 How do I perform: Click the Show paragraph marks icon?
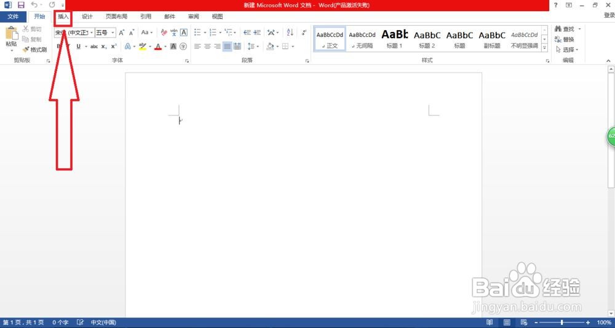[x=304, y=33]
